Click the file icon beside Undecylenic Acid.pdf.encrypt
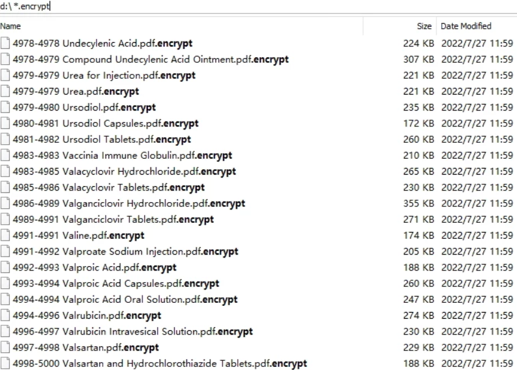 pyautogui.click(x=6, y=43)
